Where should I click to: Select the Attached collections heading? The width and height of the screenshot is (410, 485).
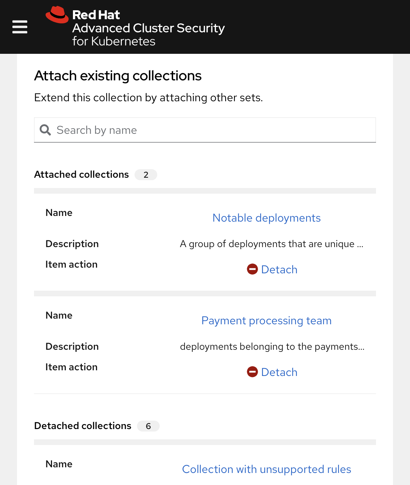pyautogui.click(x=81, y=175)
